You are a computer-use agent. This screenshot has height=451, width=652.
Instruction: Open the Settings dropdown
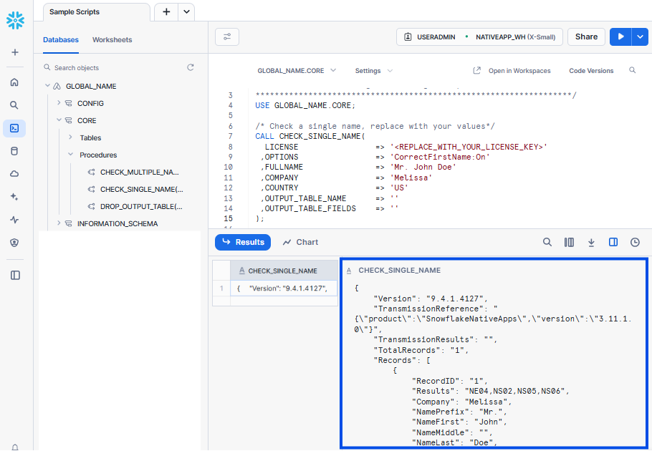(373, 71)
